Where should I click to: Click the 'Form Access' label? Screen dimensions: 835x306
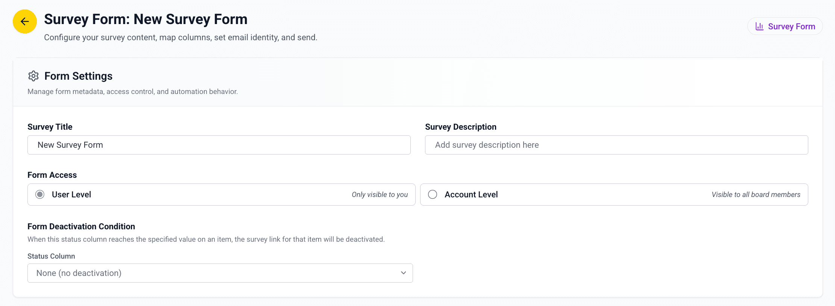52,175
